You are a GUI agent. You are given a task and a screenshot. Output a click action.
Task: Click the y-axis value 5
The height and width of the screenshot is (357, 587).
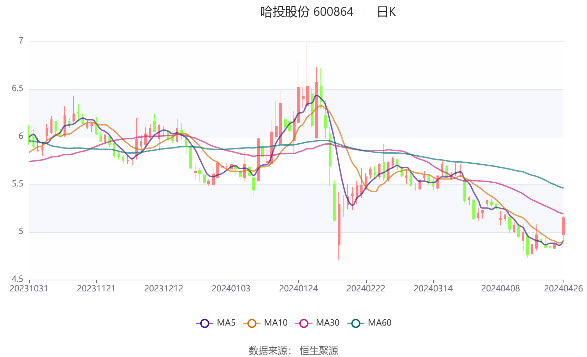coord(21,232)
